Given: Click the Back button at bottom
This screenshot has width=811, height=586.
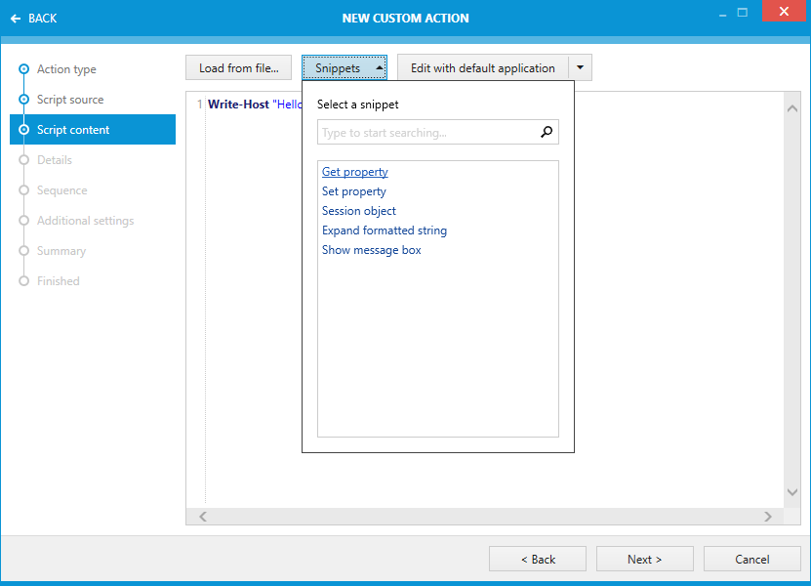Looking at the screenshot, I should tap(538, 559).
